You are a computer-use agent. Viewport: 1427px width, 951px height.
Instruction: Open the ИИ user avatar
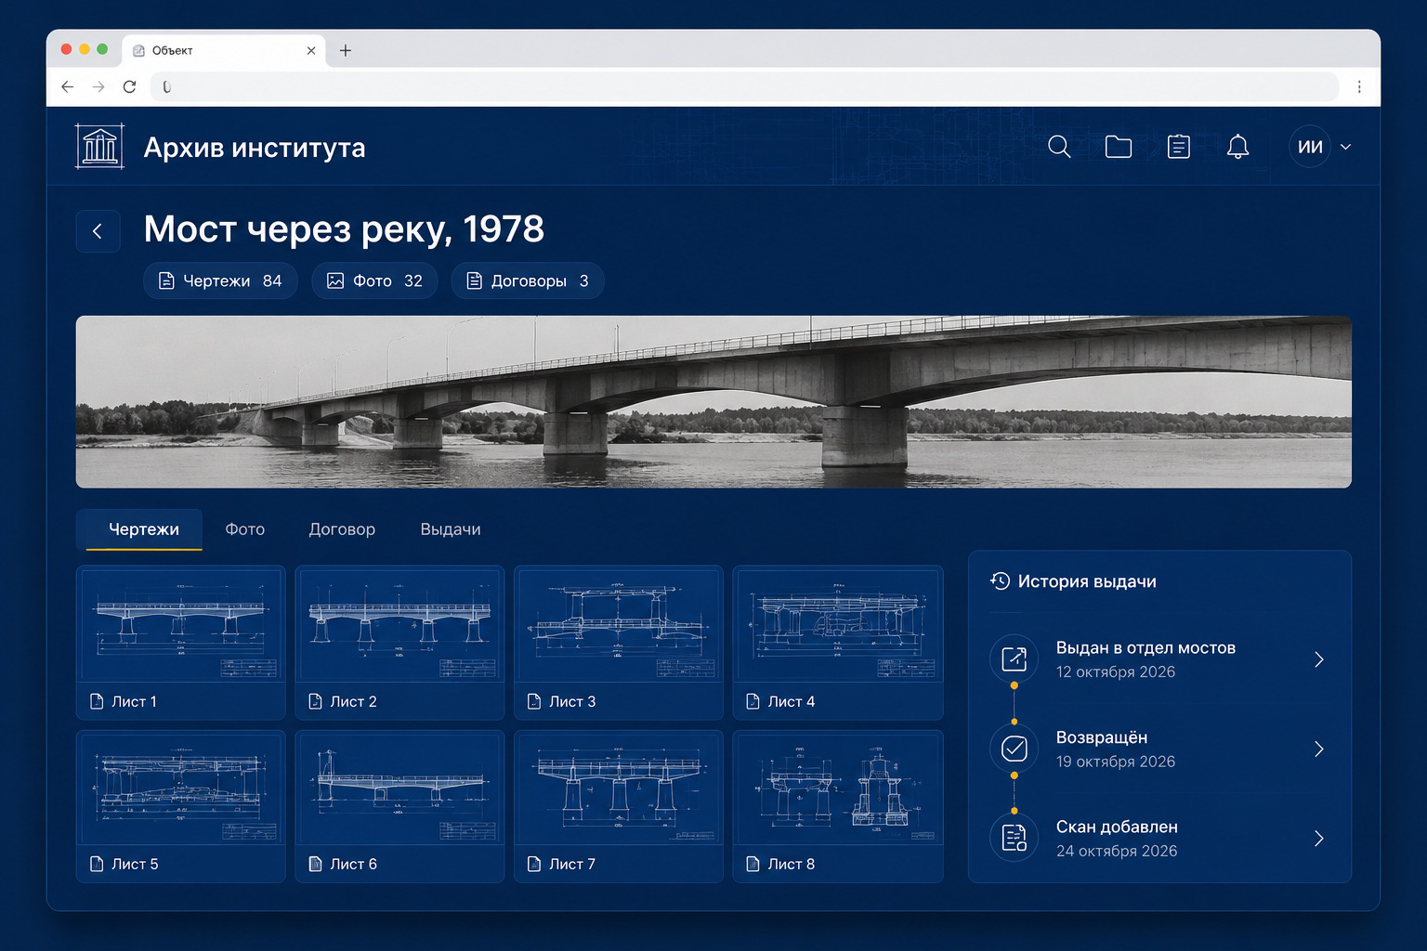tap(1310, 147)
